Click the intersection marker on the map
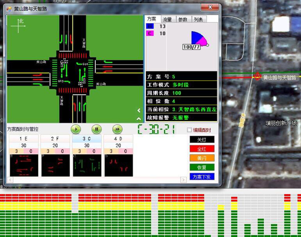 click(257, 78)
